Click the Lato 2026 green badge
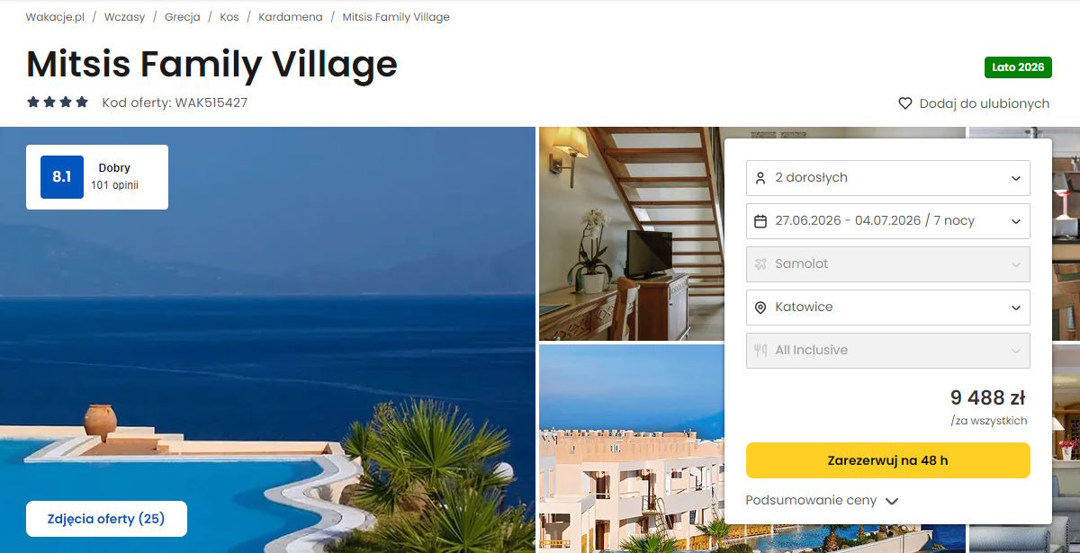 [1018, 67]
